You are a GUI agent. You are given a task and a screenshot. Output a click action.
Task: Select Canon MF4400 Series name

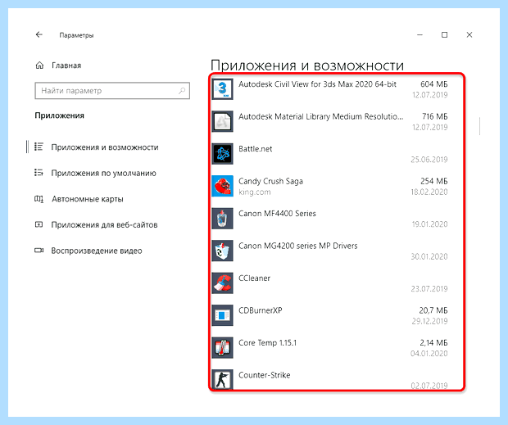[277, 214]
